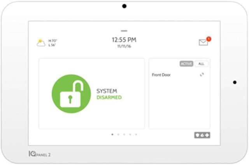Go to the third page indicator dot
Viewport: 249px width, 165px height.
pyautogui.click(x=124, y=134)
